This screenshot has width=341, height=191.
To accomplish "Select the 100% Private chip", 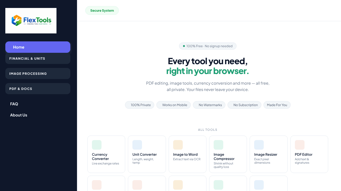I will click(140, 105).
